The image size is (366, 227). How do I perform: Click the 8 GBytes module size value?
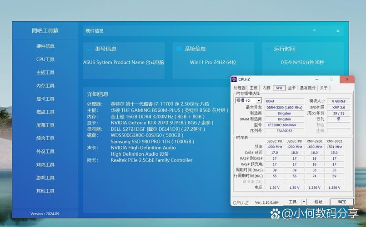[339, 101]
